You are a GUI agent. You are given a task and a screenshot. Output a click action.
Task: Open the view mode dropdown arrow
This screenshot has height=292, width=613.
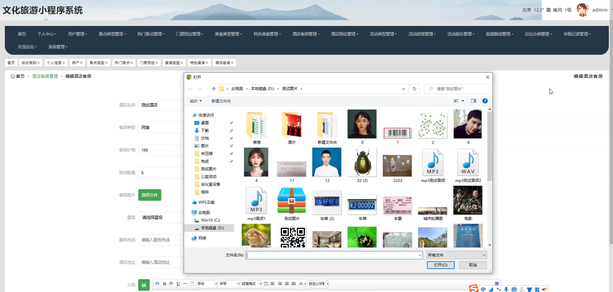463,101
